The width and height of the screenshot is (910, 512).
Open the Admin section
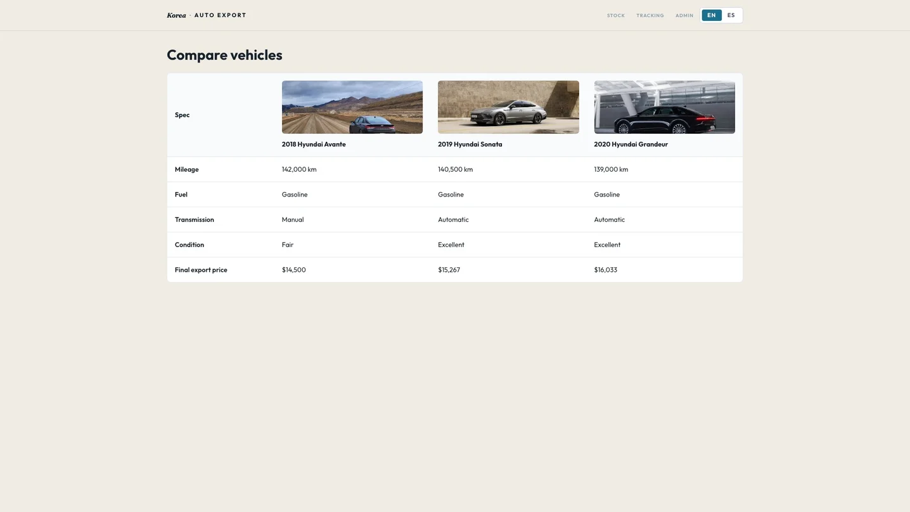(x=684, y=15)
